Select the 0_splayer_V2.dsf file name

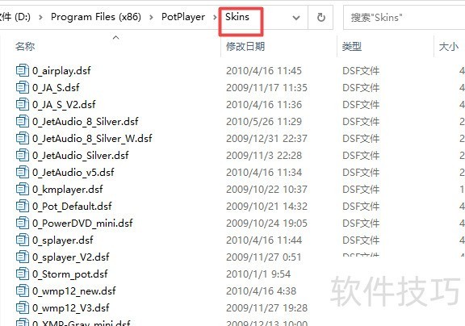click(71, 257)
